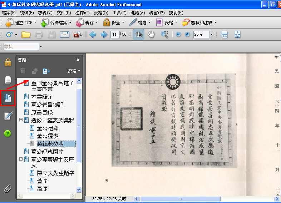The width and height of the screenshot is (281, 203).
Task: Select the 本書簡介 bookmark
Action: pyautogui.click(x=42, y=97)
